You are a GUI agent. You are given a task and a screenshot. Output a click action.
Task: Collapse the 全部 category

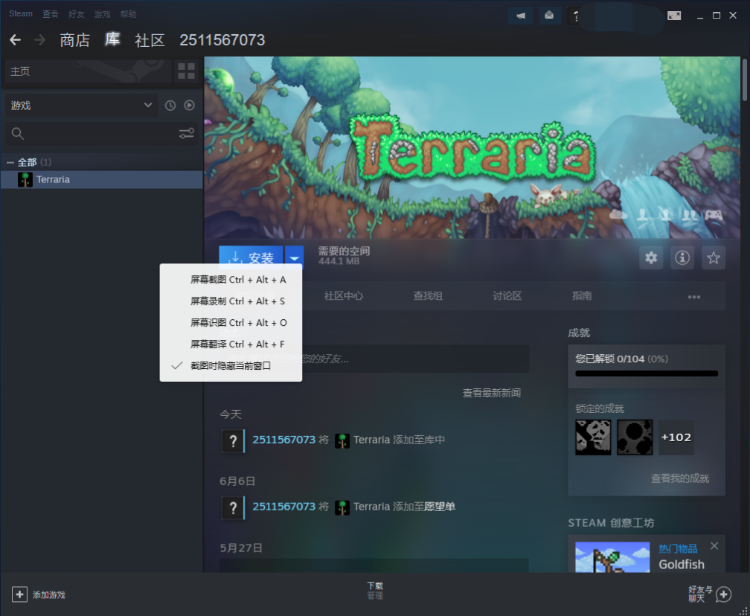tap(10, 163)
